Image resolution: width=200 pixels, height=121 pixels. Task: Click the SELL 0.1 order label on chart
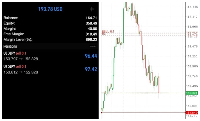coord(108,32)
